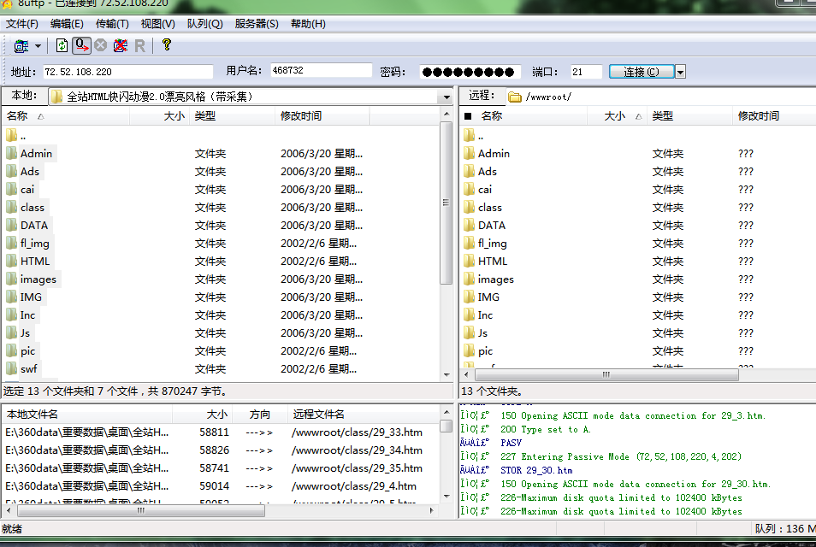Click the remote pane horizontal scrollbar
This screenshot has width=816, height=547.
point(607,374)
